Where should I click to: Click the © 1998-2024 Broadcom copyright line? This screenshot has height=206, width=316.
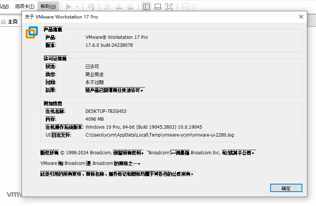(148, 153)
